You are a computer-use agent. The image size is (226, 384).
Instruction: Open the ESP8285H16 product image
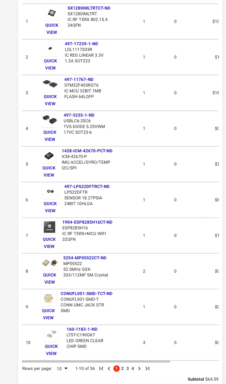[49, 227]
